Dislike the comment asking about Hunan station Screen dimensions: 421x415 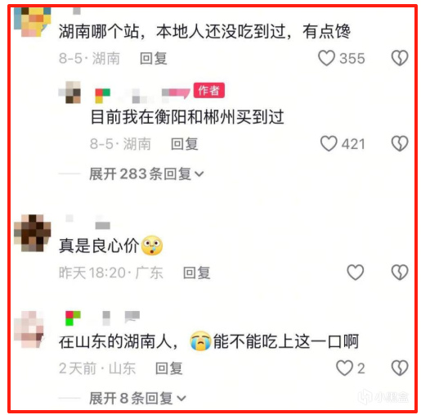tap(400, 58)
